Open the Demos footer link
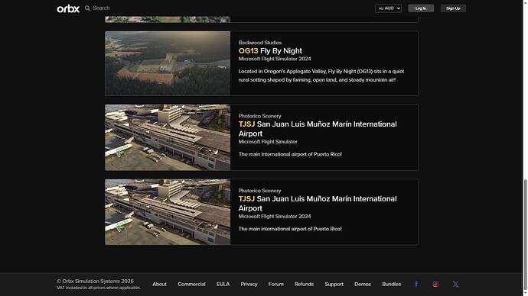This screenshot has width=528, height=296. pyautogui.click(x=362, y=284)
